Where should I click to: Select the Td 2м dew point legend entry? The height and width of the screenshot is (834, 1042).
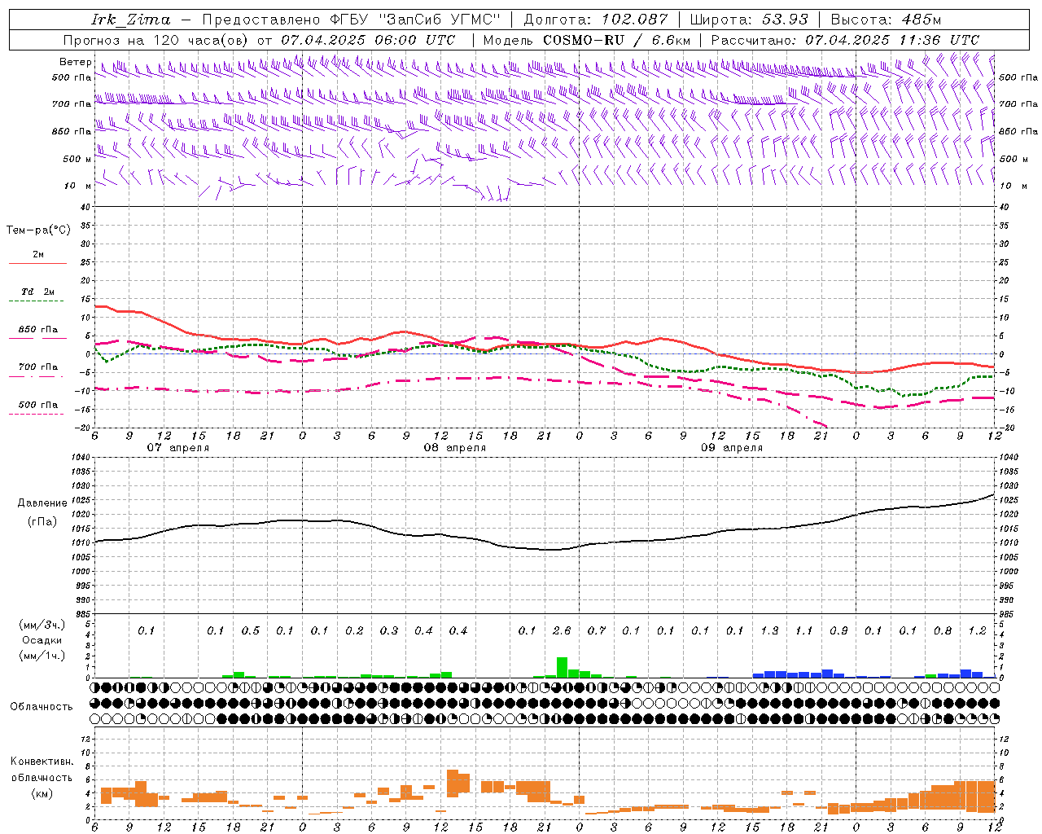37,292
